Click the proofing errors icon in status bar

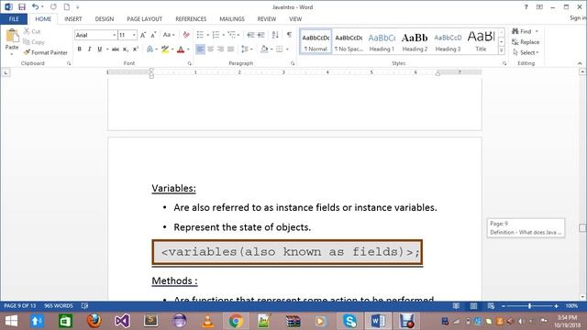click(x=84, y=305)
